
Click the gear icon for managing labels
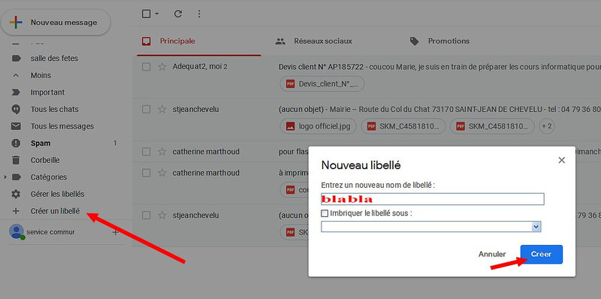click(x=16, y=194)
